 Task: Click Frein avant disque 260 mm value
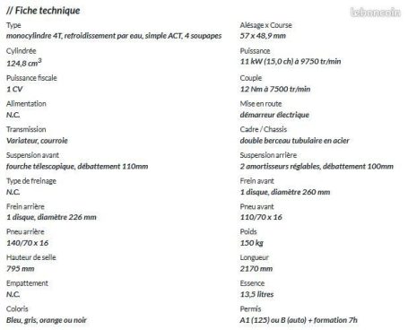285,192
